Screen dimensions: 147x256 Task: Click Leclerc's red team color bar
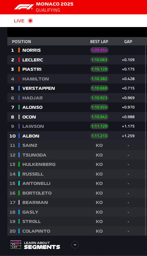coord(19,60)
